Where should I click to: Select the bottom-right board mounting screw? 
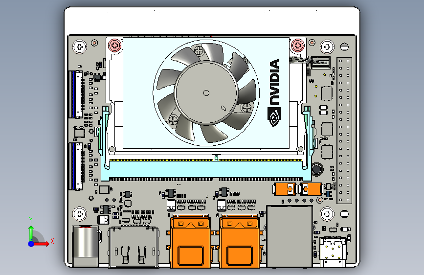click(x=327, y=214)
